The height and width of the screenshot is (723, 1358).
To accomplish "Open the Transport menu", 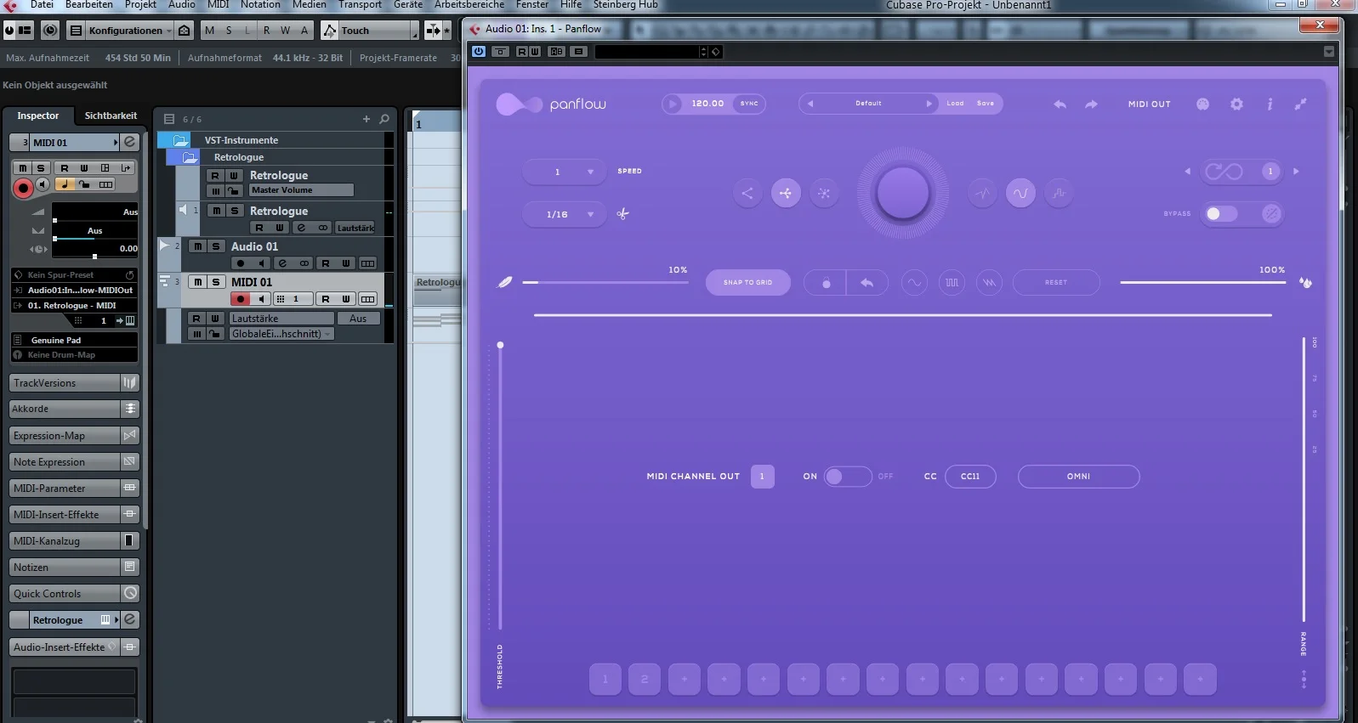I will pos(360,5).
